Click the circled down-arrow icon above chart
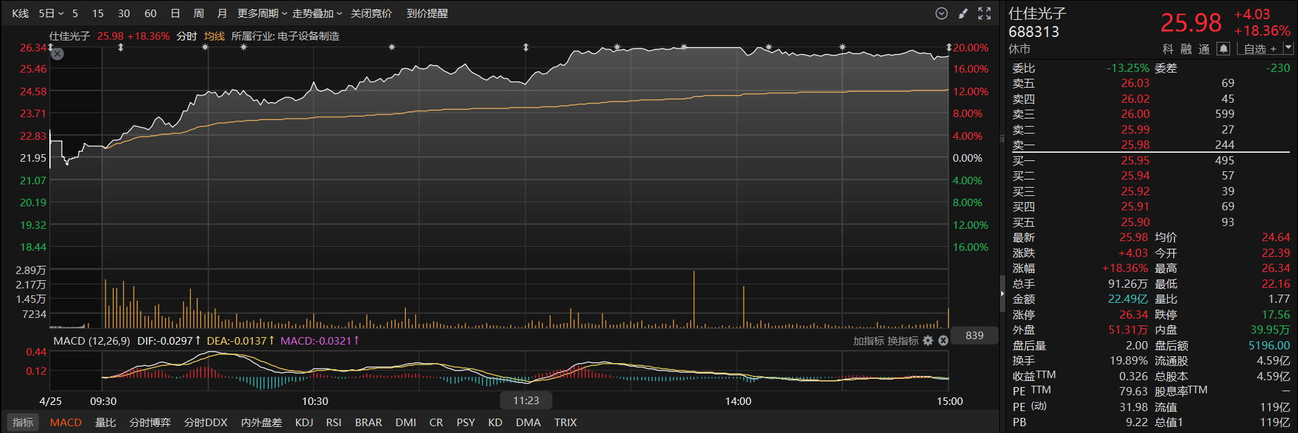Screen dimensions: 1298x433 (942, 14)
